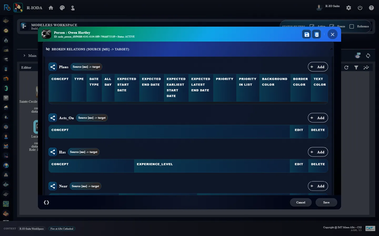Toggle the Reference status filter checkbox

[352, 26]
